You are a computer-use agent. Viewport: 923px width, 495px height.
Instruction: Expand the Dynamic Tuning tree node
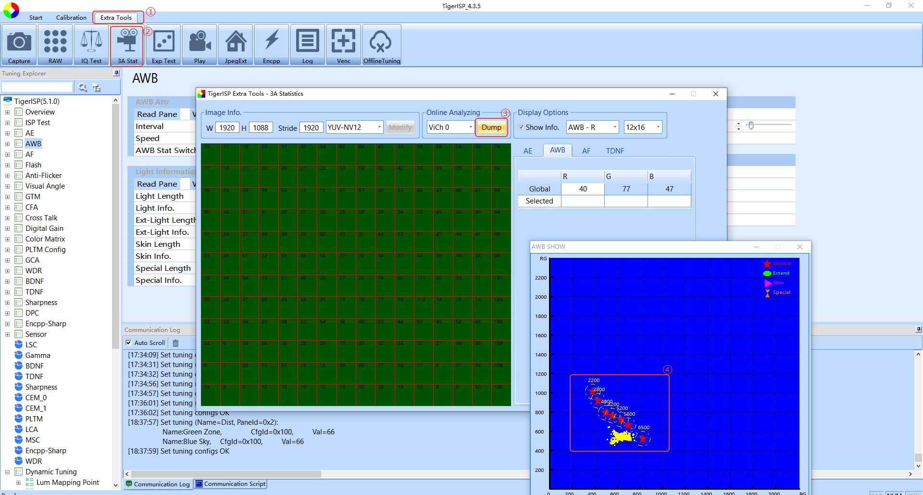(x=7, y=472)
